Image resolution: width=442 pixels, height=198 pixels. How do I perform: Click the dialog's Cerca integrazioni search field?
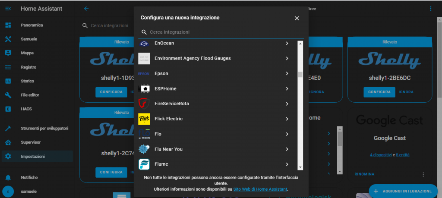[221, 32]
